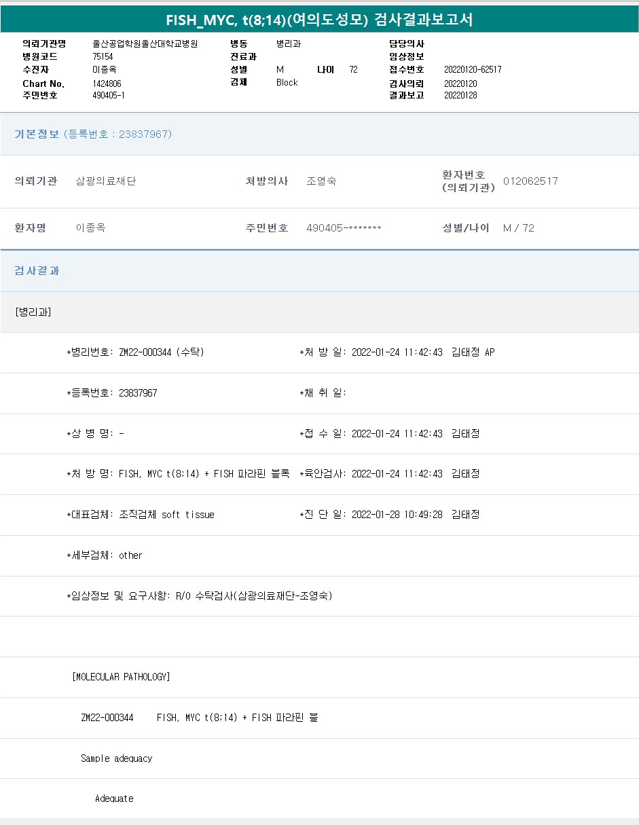Click the 검사결과 section heading
Viewport: 639px width, 825px height.
[x=37, y=270]
